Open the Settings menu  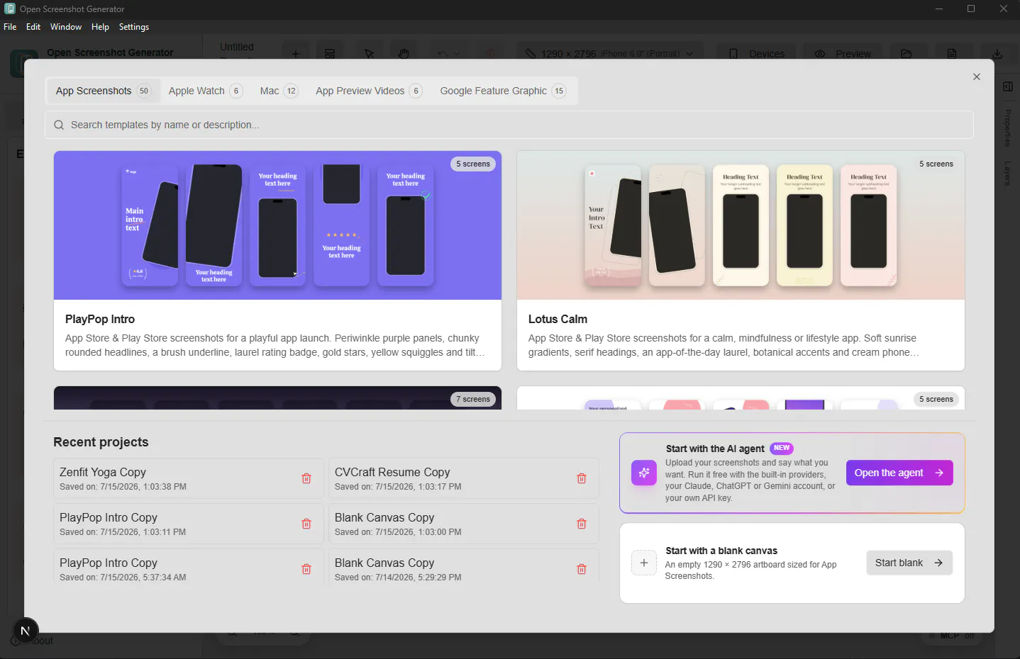pos(134,27)
